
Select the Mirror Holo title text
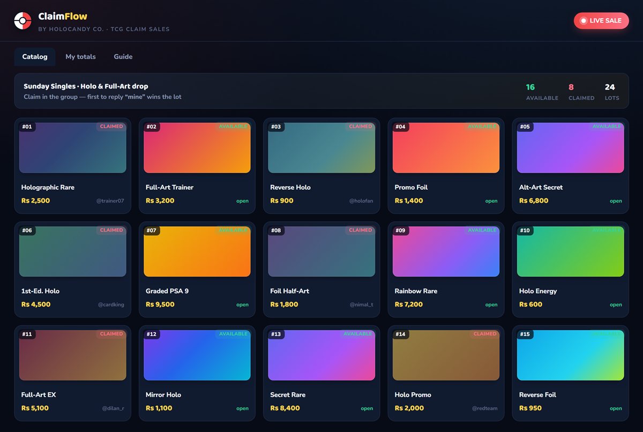(x=163, y=395)
